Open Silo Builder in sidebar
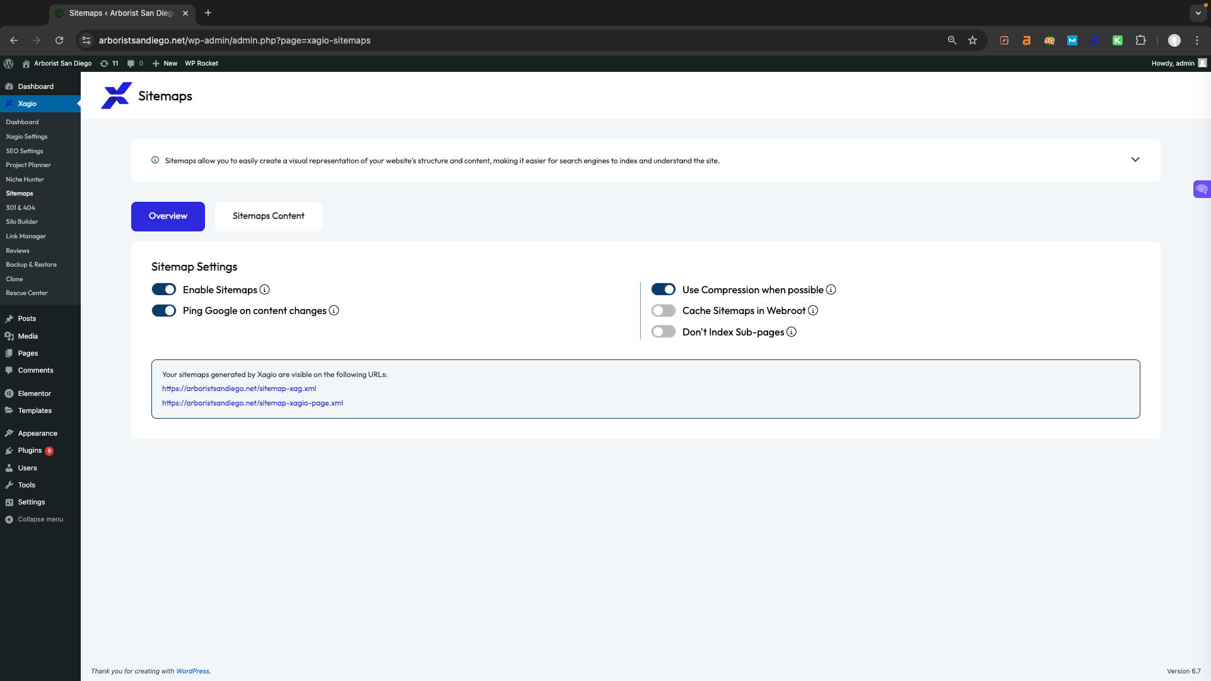Image resolution: width=1211 pixels, height=681 pixels. point(22,222)
